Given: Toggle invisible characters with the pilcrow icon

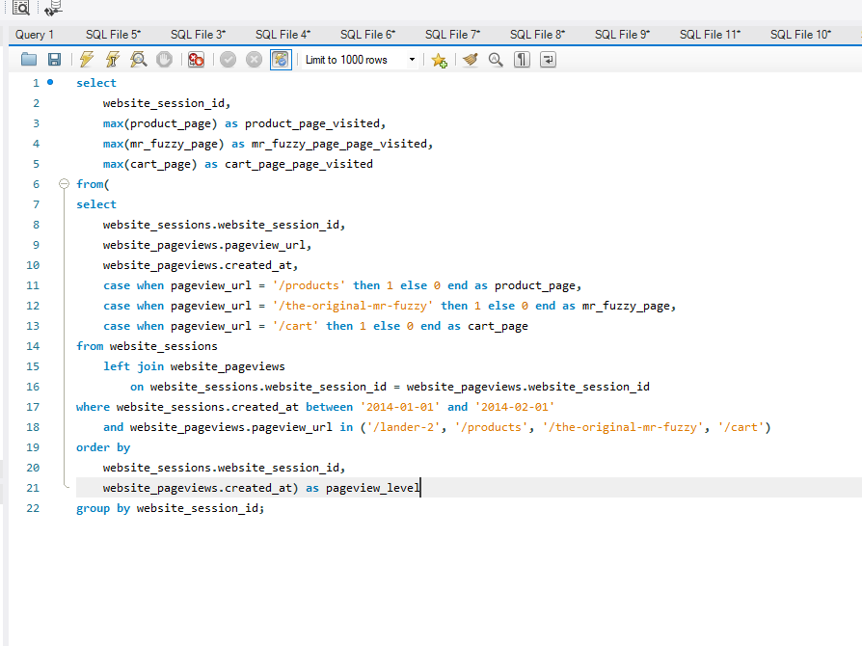Looking at the screenshot, I should tap(522, 60).
